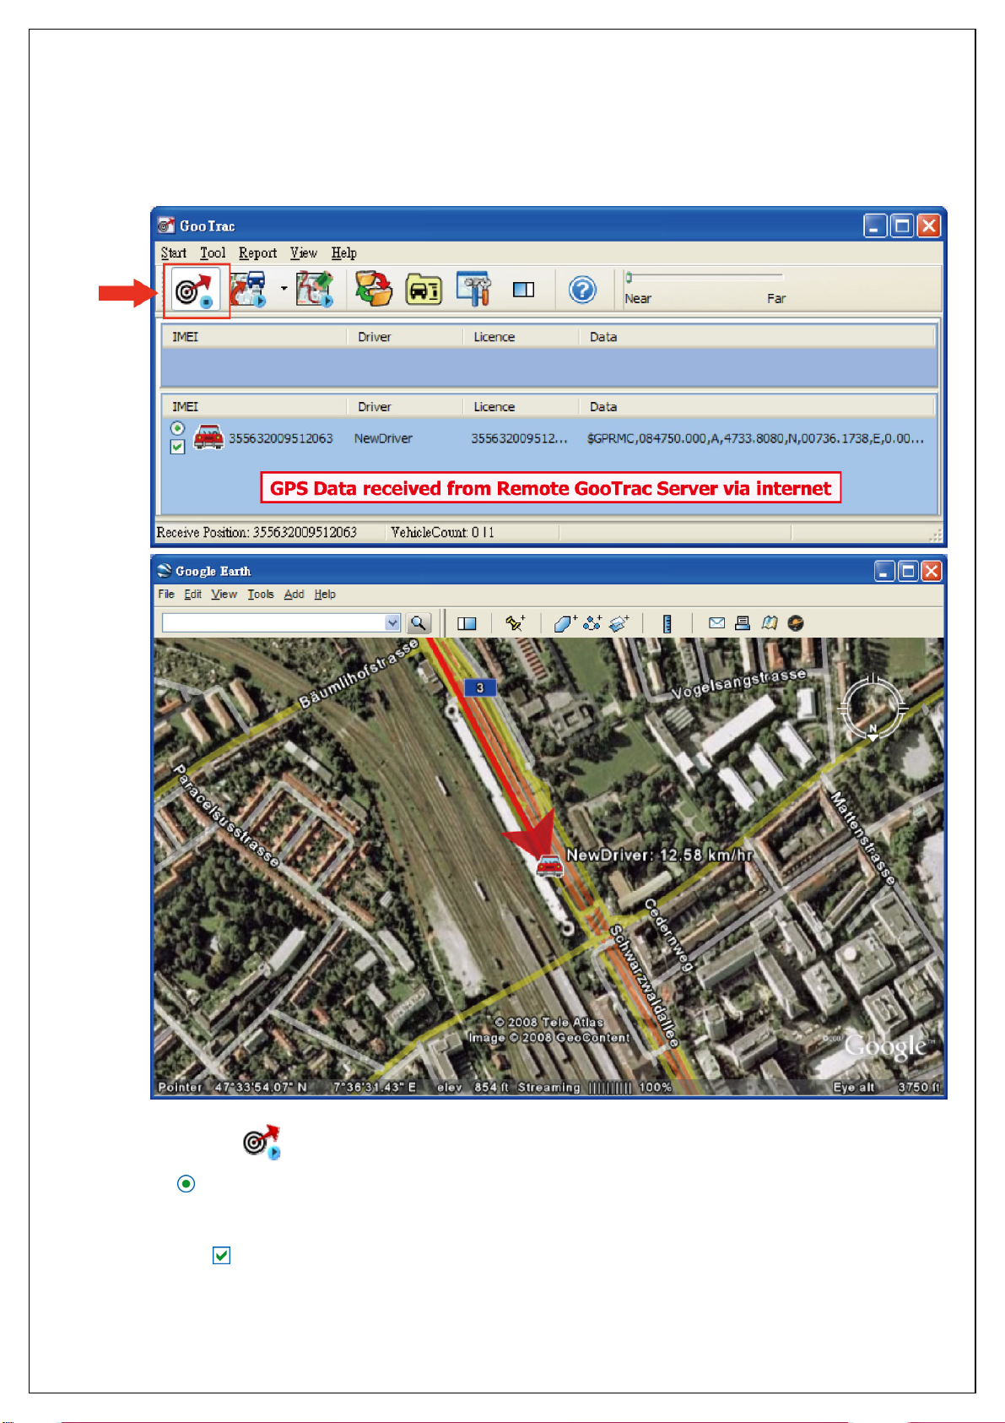Click the $GPRMC data cell in vehicle row

(x=756, y=438)
